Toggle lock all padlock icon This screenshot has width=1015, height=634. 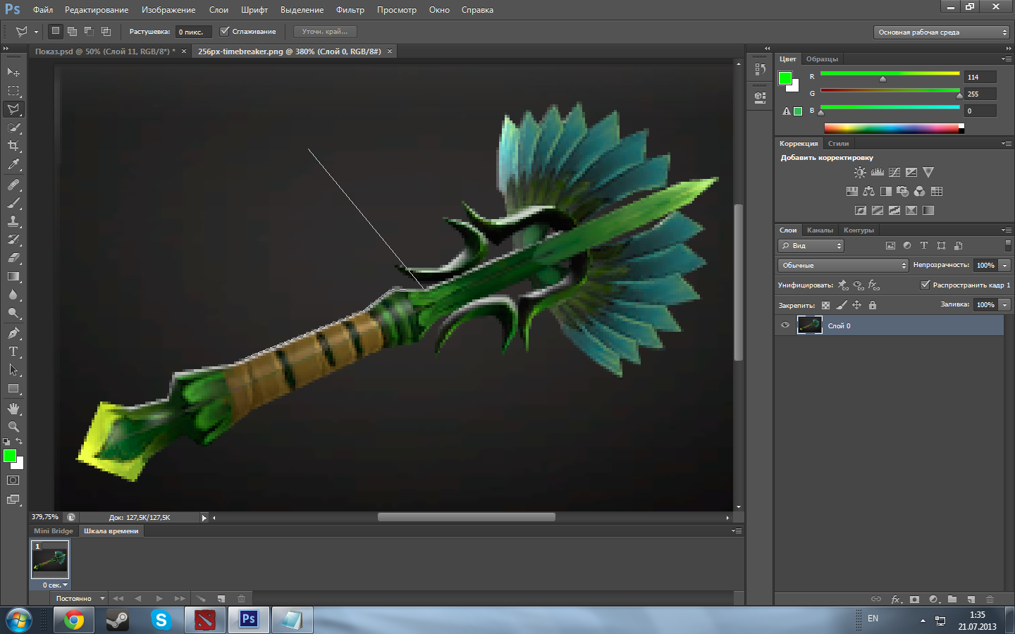click(x=873, y=305)
